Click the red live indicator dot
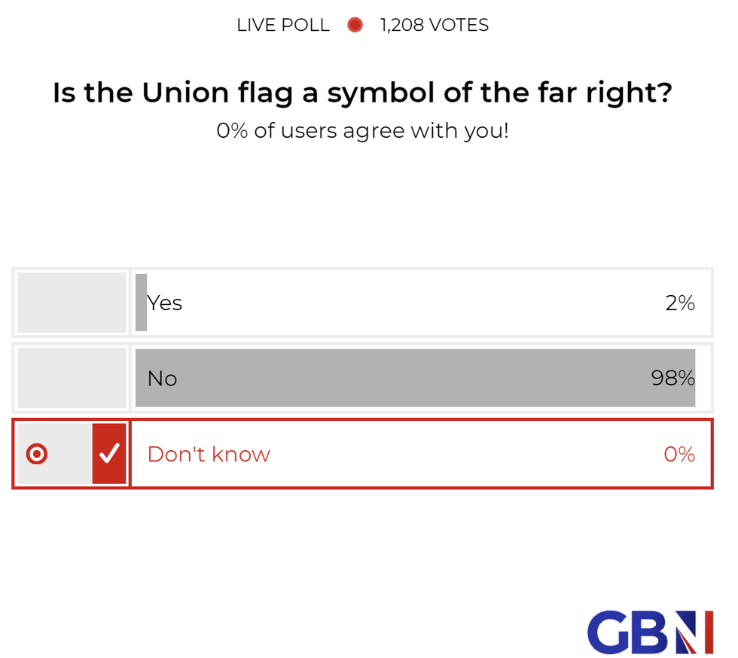 (x=355, y=25)
